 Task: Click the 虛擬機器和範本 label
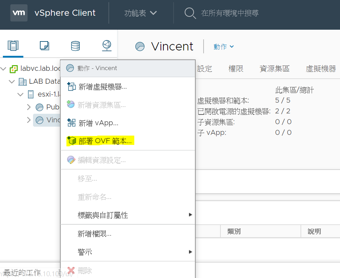pyautogui.click(x=223, y=101)
